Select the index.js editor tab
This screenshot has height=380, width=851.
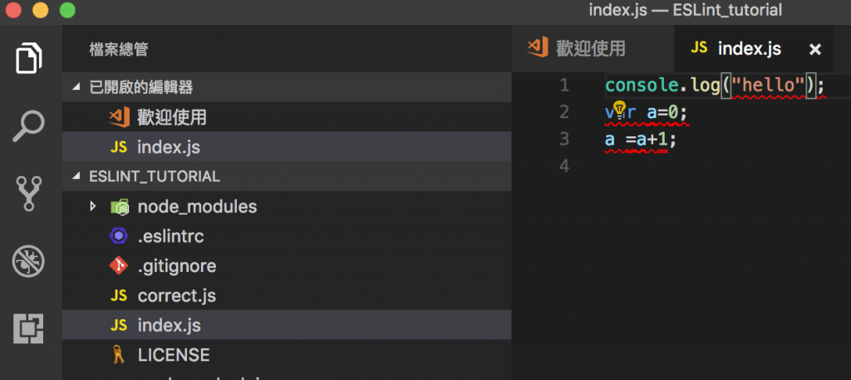pos(754,48)
